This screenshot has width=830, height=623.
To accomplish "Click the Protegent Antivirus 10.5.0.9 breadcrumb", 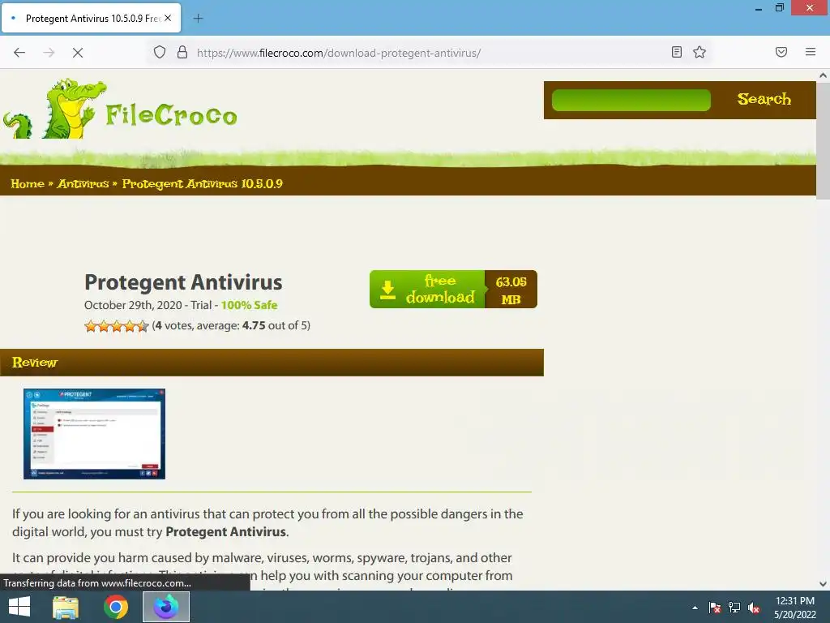I will [202, 184].
